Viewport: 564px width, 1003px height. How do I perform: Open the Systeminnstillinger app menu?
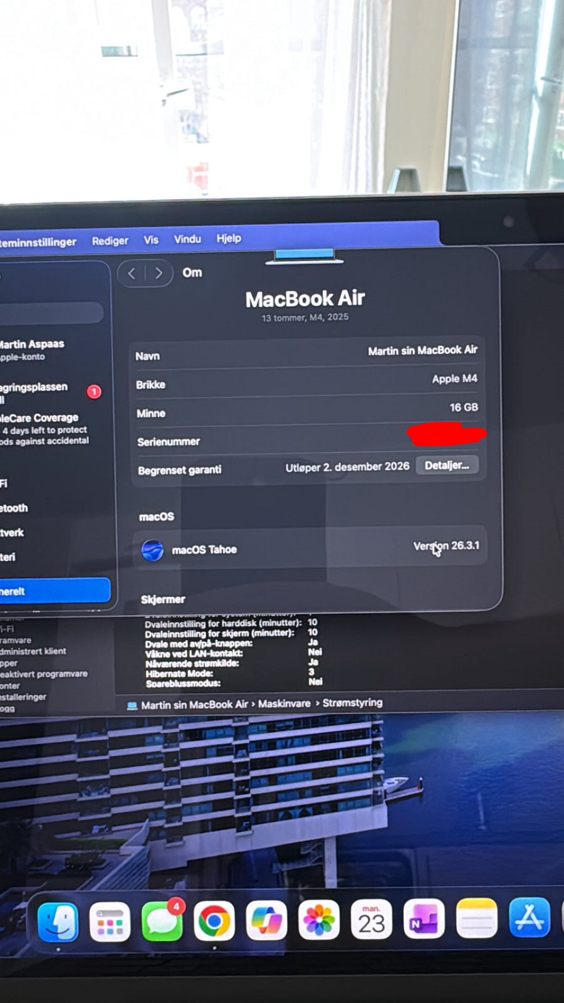[x=38, y=242]
